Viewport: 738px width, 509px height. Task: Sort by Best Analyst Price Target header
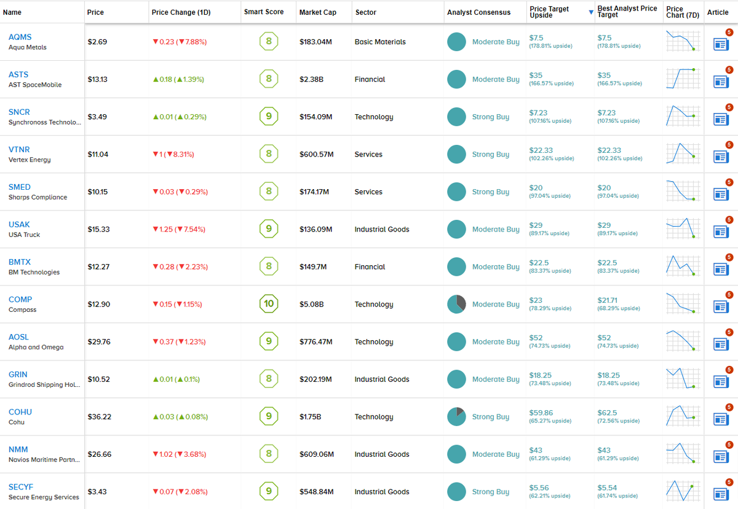[x=627, y=12]
